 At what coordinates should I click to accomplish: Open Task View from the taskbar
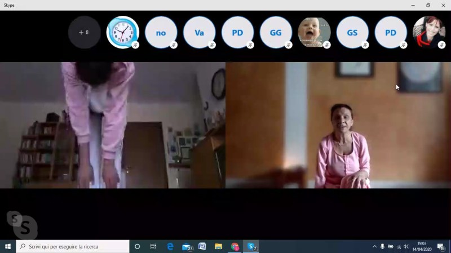153,247
